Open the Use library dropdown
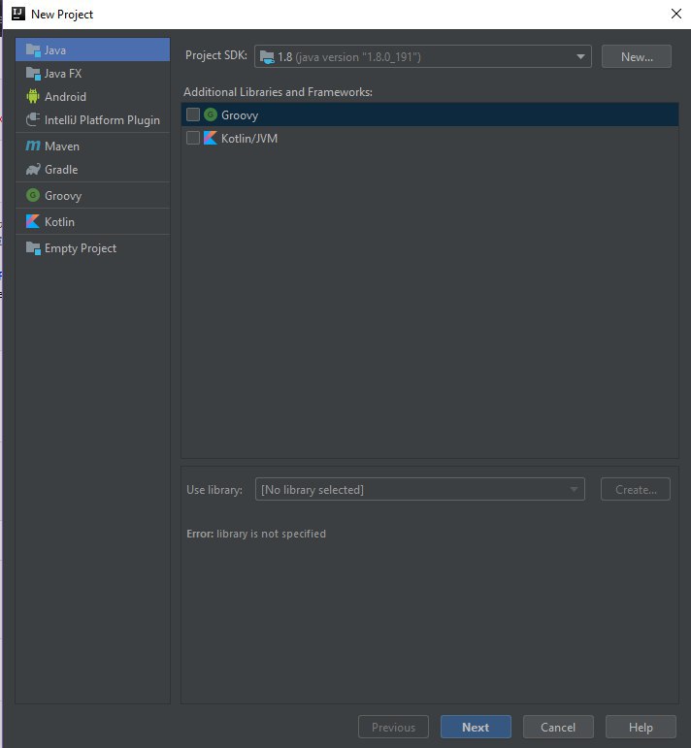This screenshot has height=748, width=691. coord(420,489)
